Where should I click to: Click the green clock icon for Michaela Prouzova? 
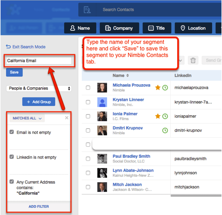point(165,88)
